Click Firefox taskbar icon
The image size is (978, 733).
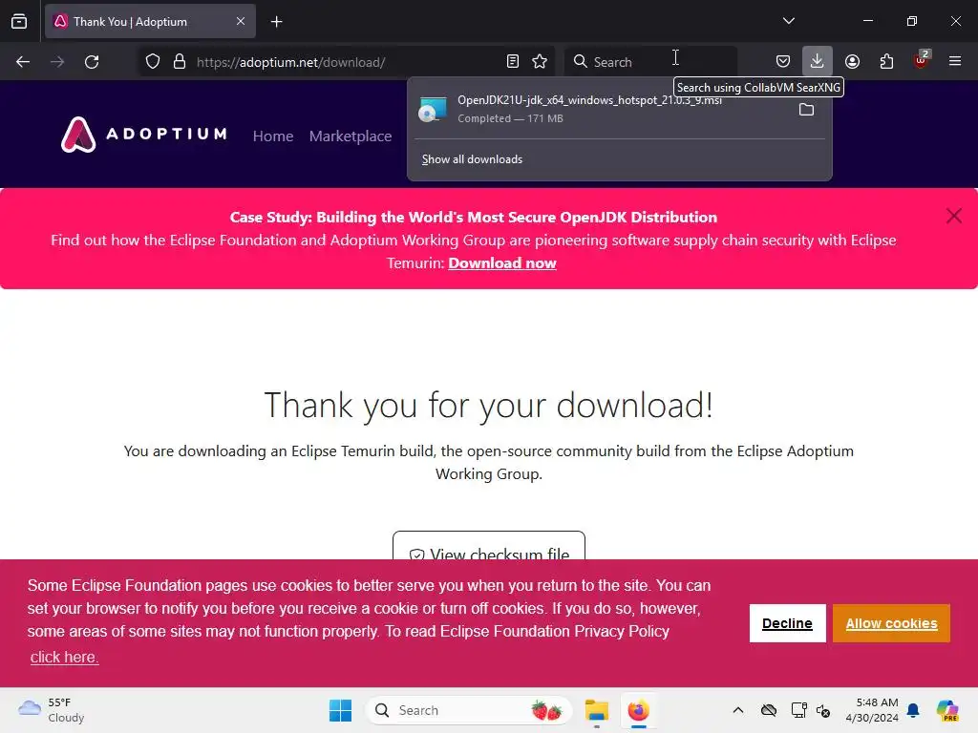tap(639, 710)
